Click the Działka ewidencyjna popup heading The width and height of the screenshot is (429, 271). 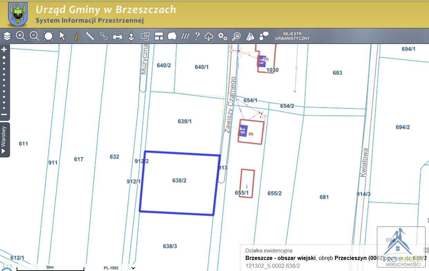coord(269,251)
